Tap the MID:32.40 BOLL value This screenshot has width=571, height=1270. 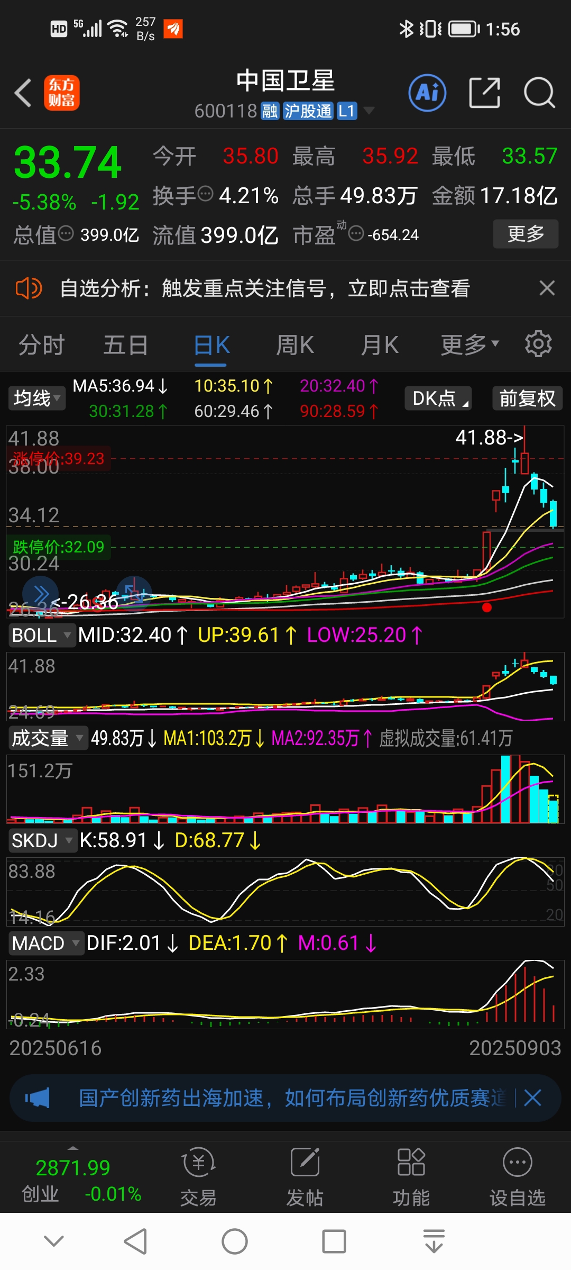[133, 635]
